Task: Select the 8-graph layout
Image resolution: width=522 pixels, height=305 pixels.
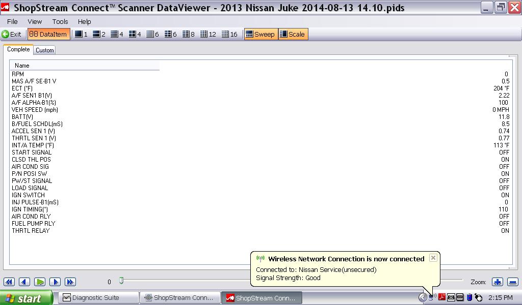Action: tap(189, 34)
